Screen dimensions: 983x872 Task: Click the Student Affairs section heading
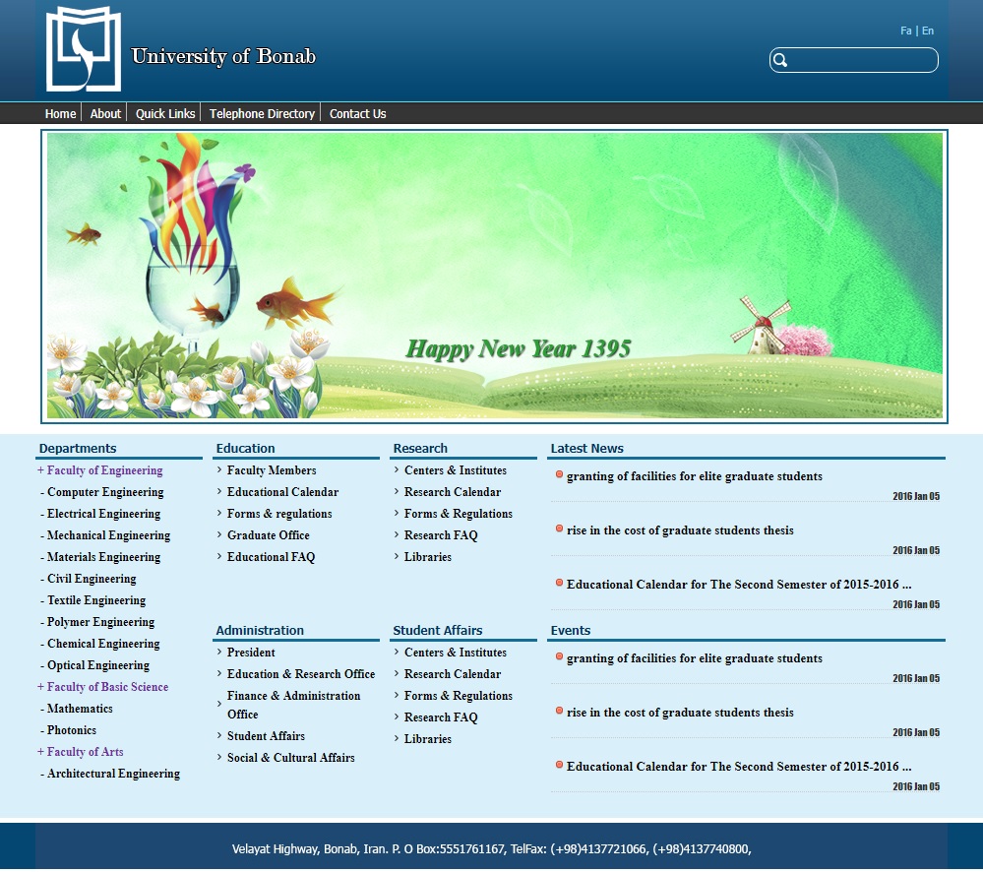(438, 630)
